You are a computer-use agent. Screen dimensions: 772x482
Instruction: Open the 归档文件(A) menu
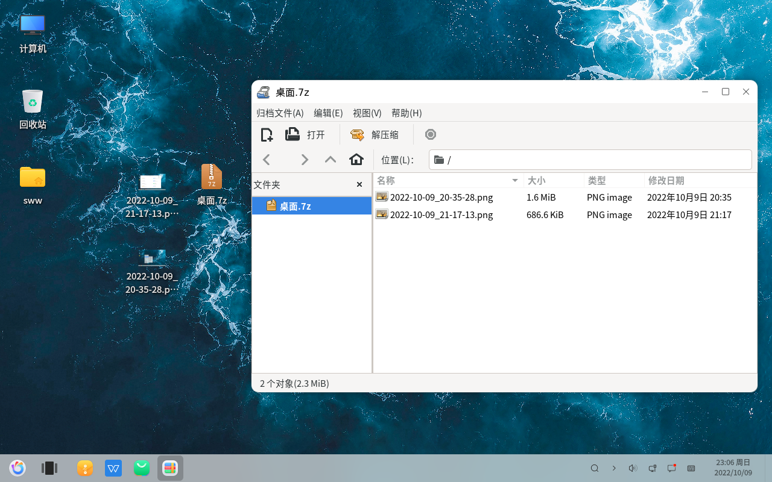click(280, 113)
